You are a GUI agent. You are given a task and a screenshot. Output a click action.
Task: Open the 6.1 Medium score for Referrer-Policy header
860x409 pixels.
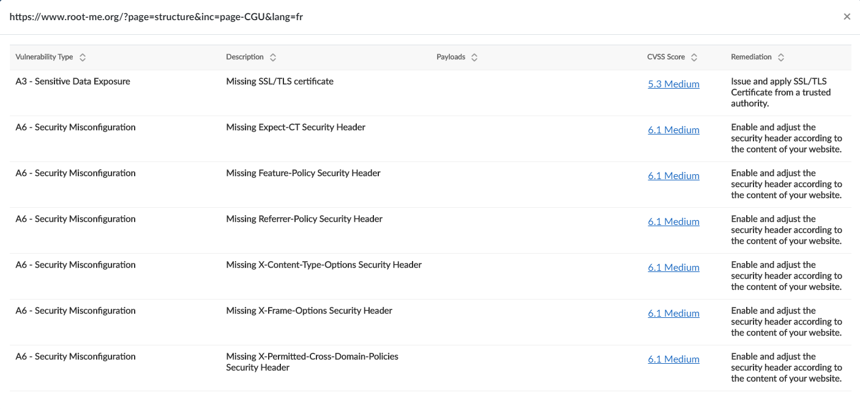click(x=673, y=221)
